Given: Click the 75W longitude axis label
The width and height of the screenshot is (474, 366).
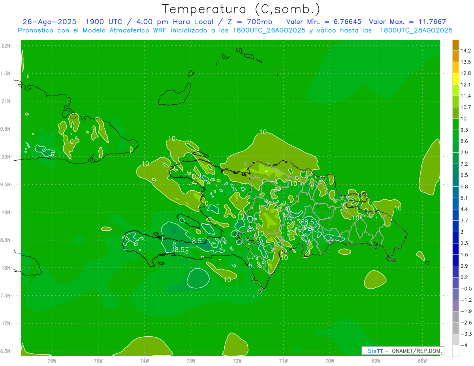Looking at the screenshot, I should pos(98,360).
